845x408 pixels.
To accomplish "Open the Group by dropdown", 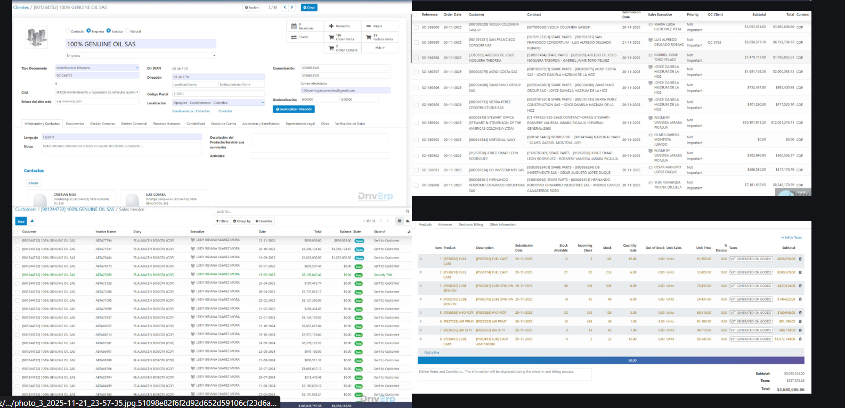I will click(x=242, y=221).
